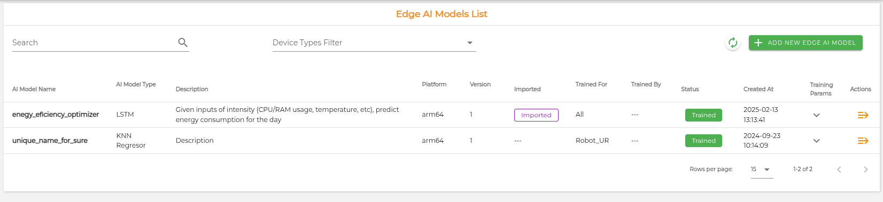
Task: Click the search magnifier icon
Action: click(183, 42)
